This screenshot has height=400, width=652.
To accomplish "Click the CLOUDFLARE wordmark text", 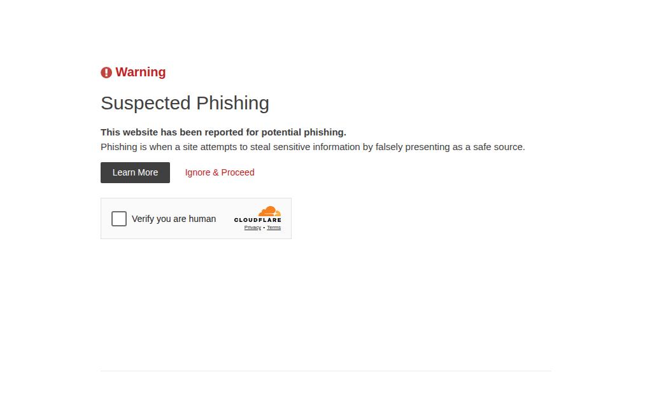I will tap(257, 220).
